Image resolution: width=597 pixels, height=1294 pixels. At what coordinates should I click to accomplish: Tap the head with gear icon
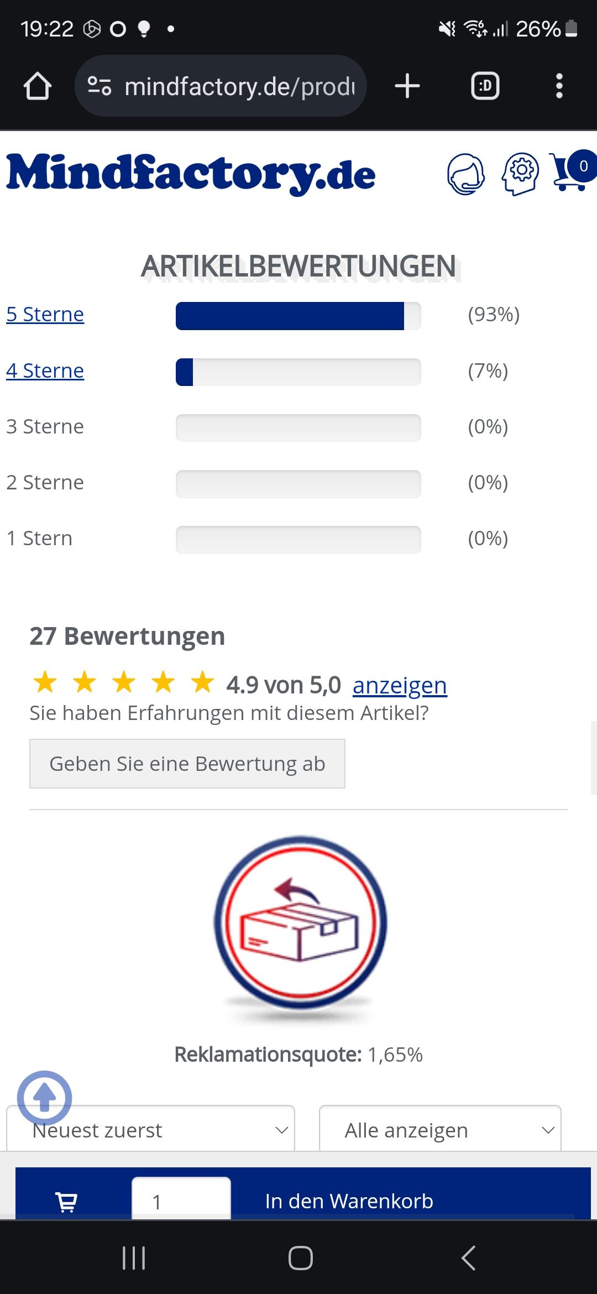tap(520, 174)
